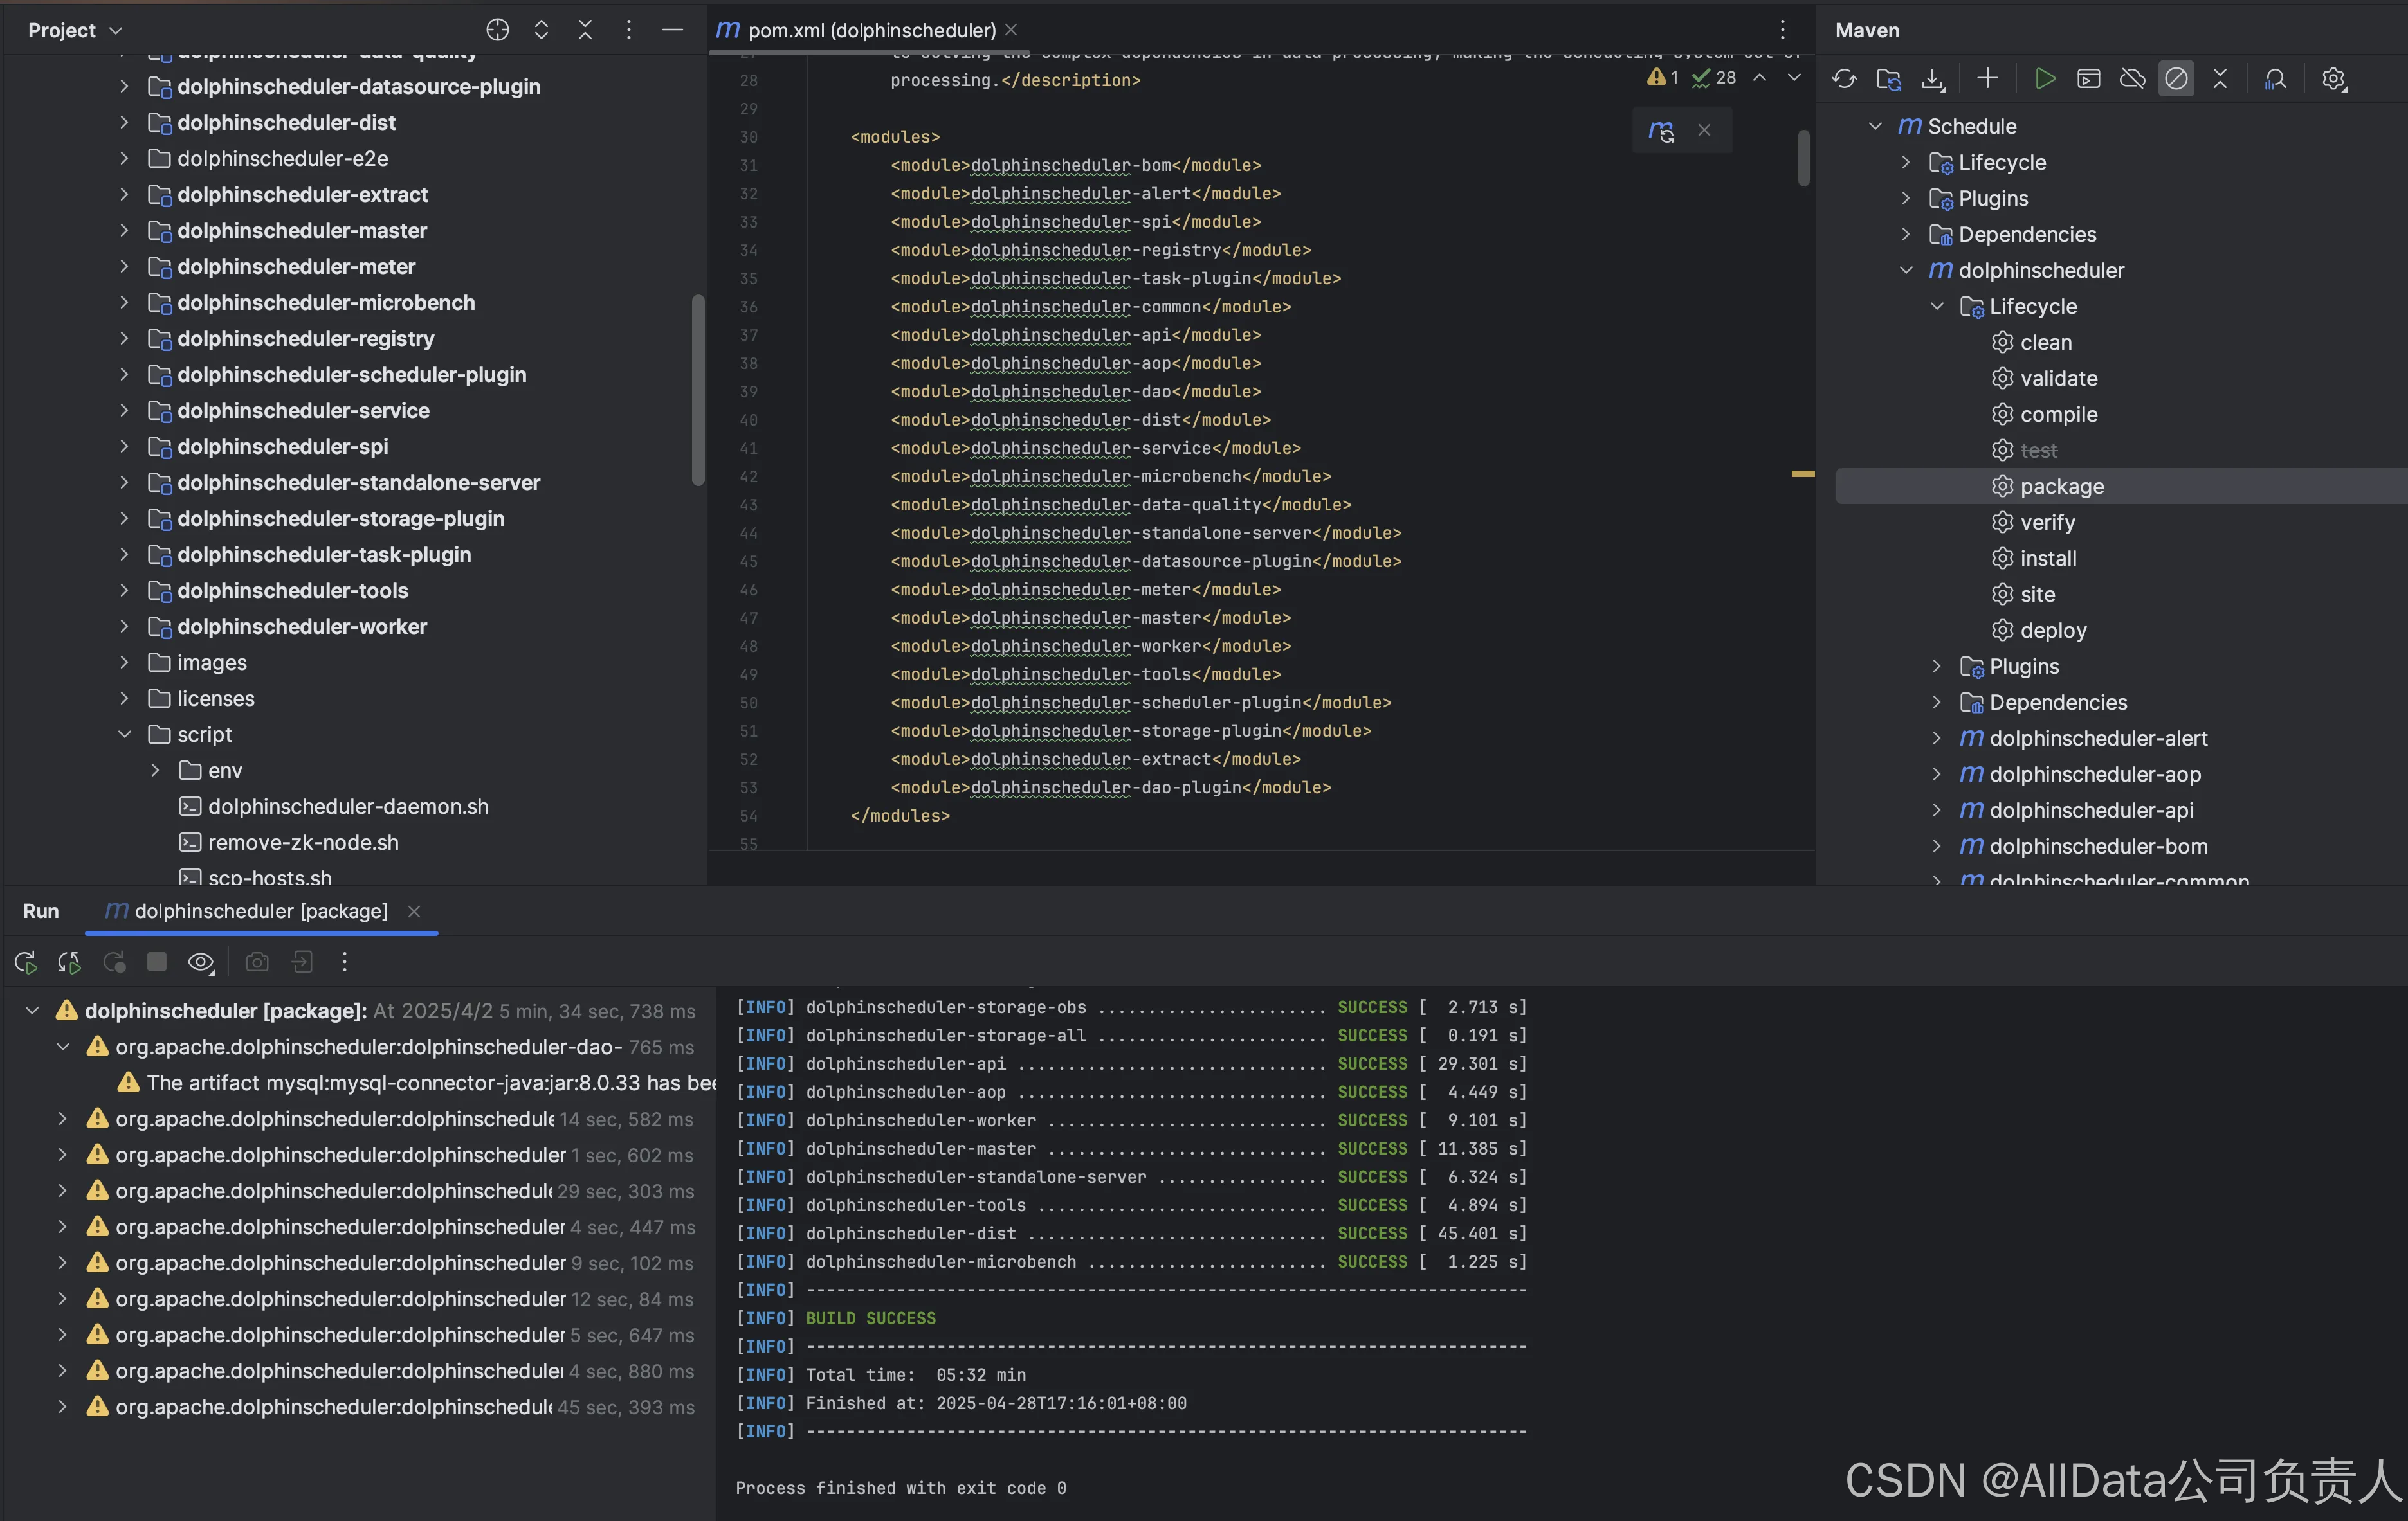Click the yellow warning stripe marker in editor
The image size is (2408, 1521).
pyautogui.click(x=1803, y=474)
